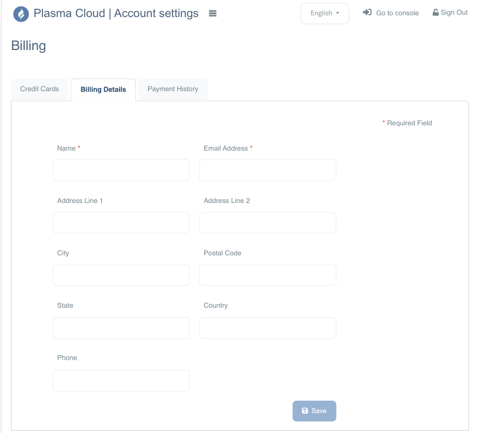Click the Go to console arrow icon
The image size is (478, 433).
367,12
